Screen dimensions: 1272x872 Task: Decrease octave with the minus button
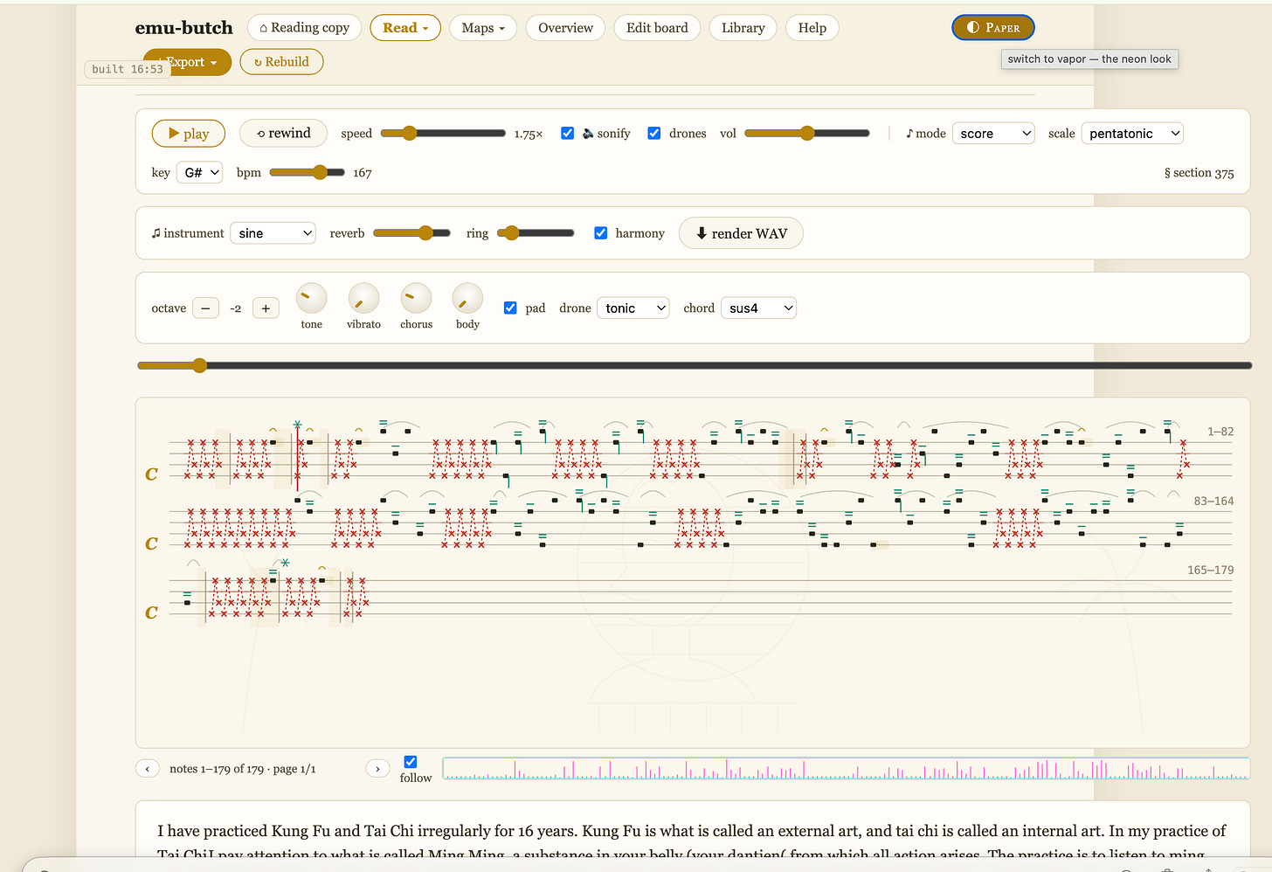(205, 308)
